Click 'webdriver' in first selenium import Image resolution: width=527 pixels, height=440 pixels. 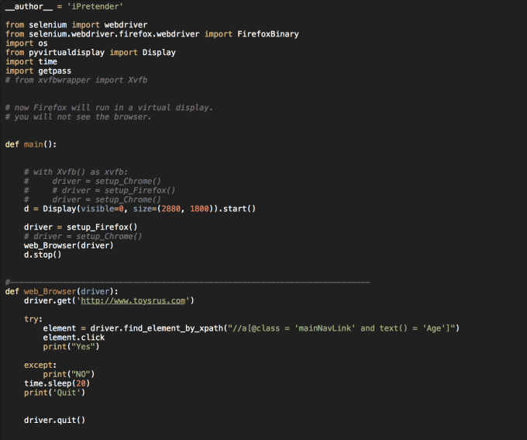coord(126,25)
